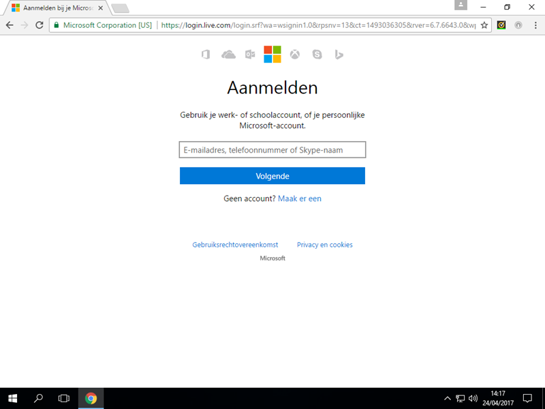
Task: Click the Xbox icon
Action: pos(295,55)
